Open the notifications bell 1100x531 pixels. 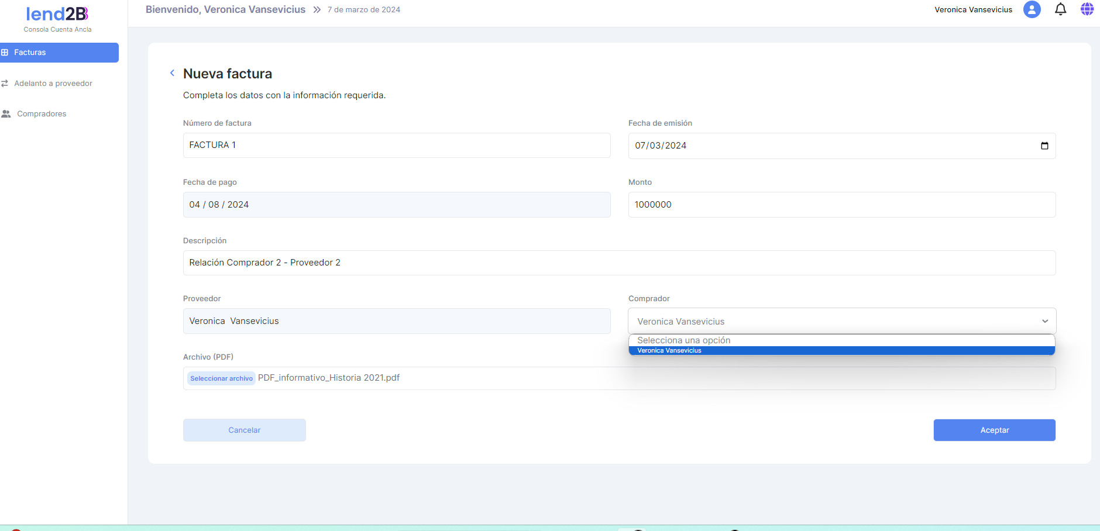[x=1060, y=9]
